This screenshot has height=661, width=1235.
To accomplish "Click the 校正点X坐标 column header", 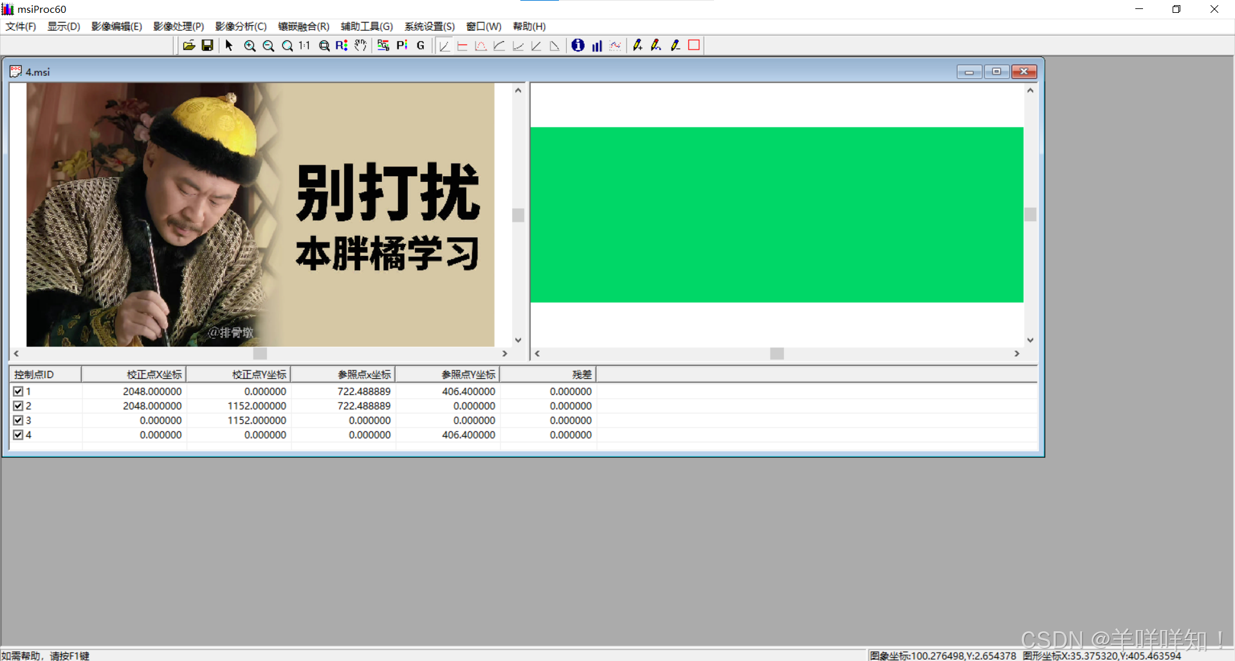I will (x=134, y=374).
